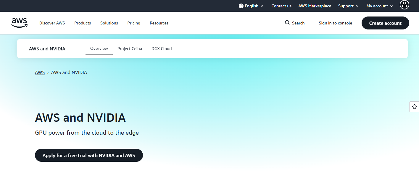Go to the Pricing menu item

tap(134, 23)
